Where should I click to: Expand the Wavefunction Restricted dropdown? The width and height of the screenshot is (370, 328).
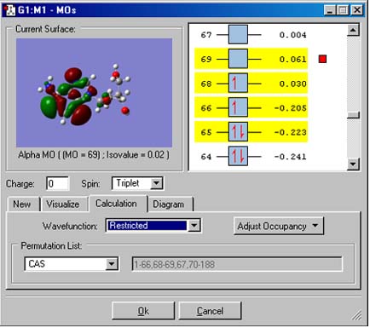click(x=194, y=226)
